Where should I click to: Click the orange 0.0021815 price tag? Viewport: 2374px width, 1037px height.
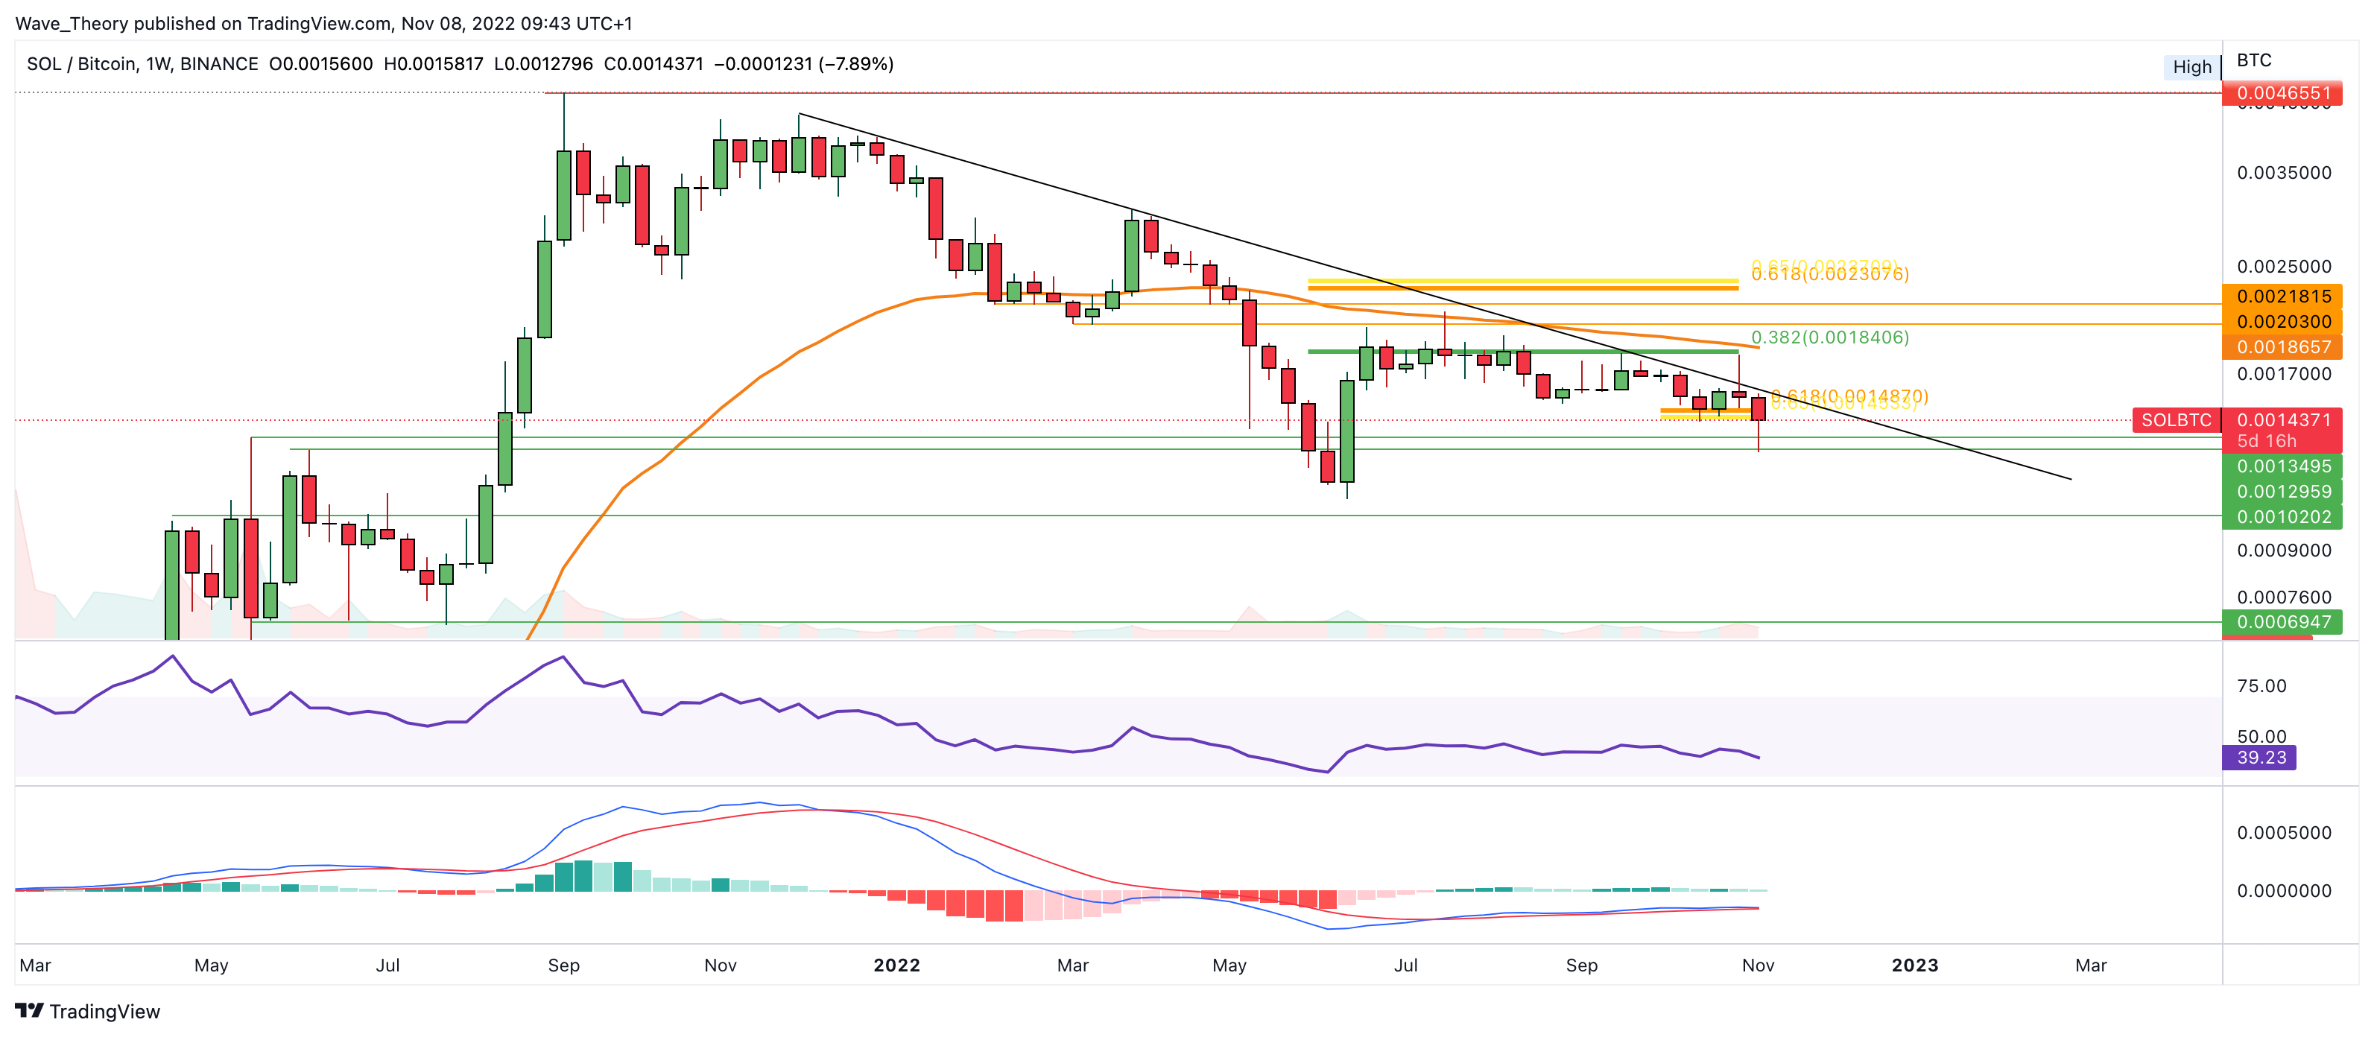(2282, 296)
